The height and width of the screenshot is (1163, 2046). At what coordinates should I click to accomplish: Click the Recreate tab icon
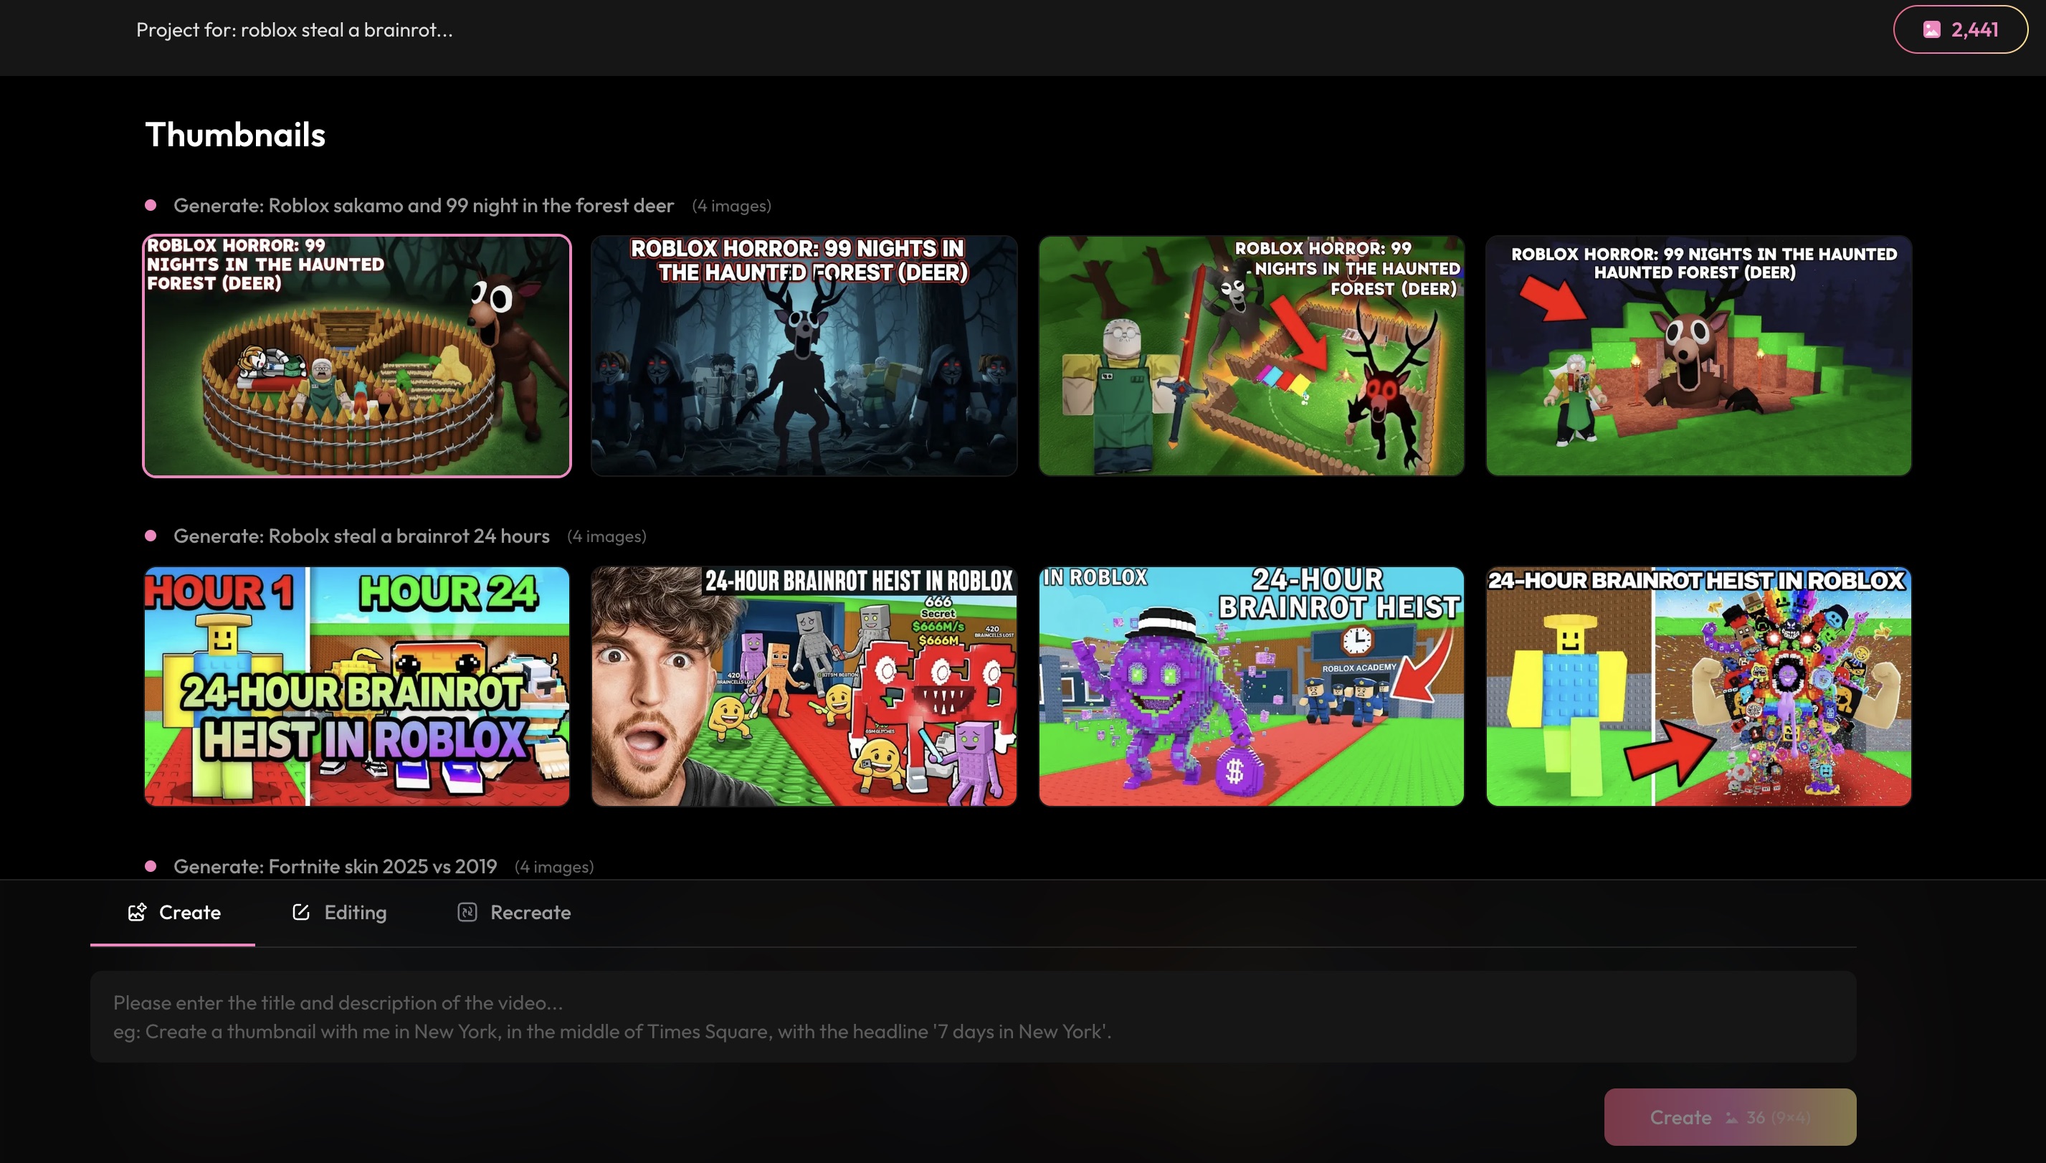point(467,912)
